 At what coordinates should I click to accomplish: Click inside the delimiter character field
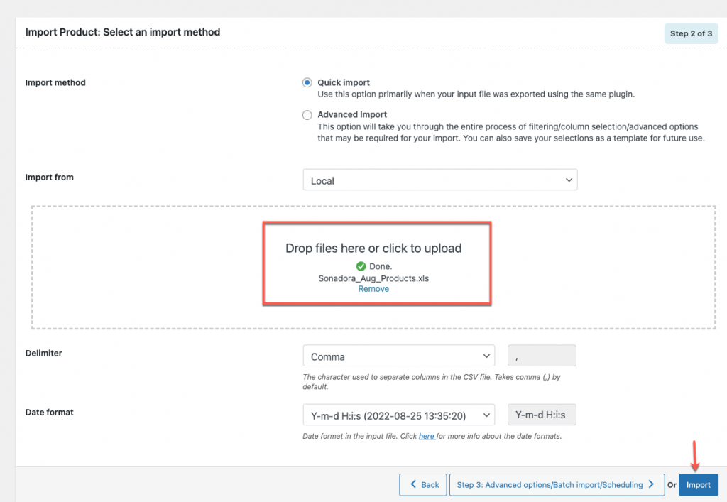coord(542,356)
